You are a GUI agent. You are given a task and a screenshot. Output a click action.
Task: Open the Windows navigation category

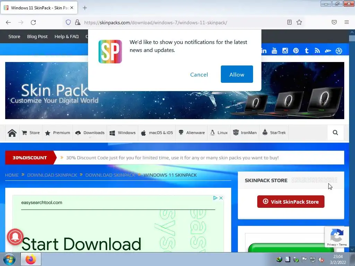pyautogui.click(x=122, y=133)
